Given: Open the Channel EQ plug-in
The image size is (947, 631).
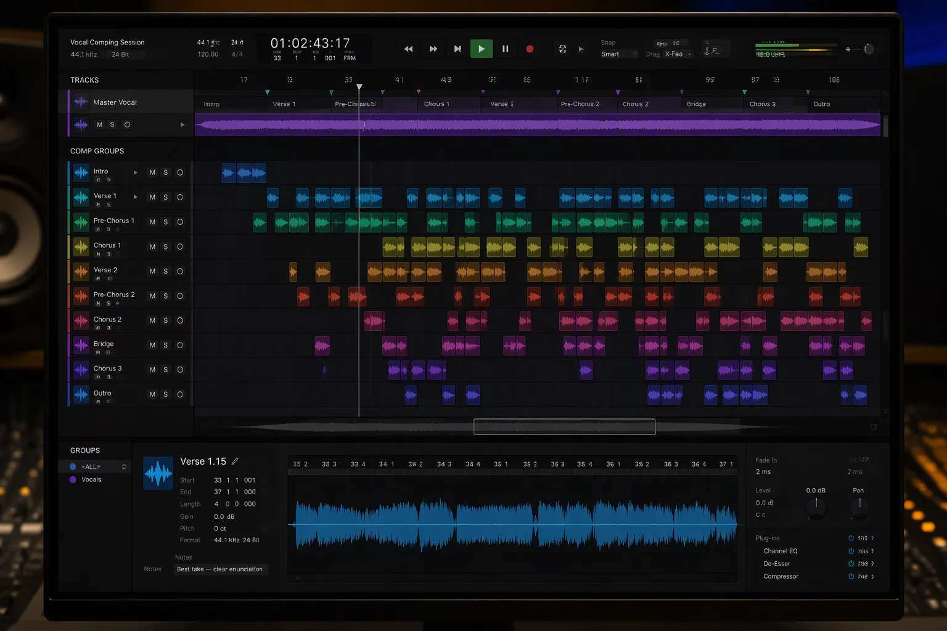Looking at the screenshot, I should tap(781, 551).
